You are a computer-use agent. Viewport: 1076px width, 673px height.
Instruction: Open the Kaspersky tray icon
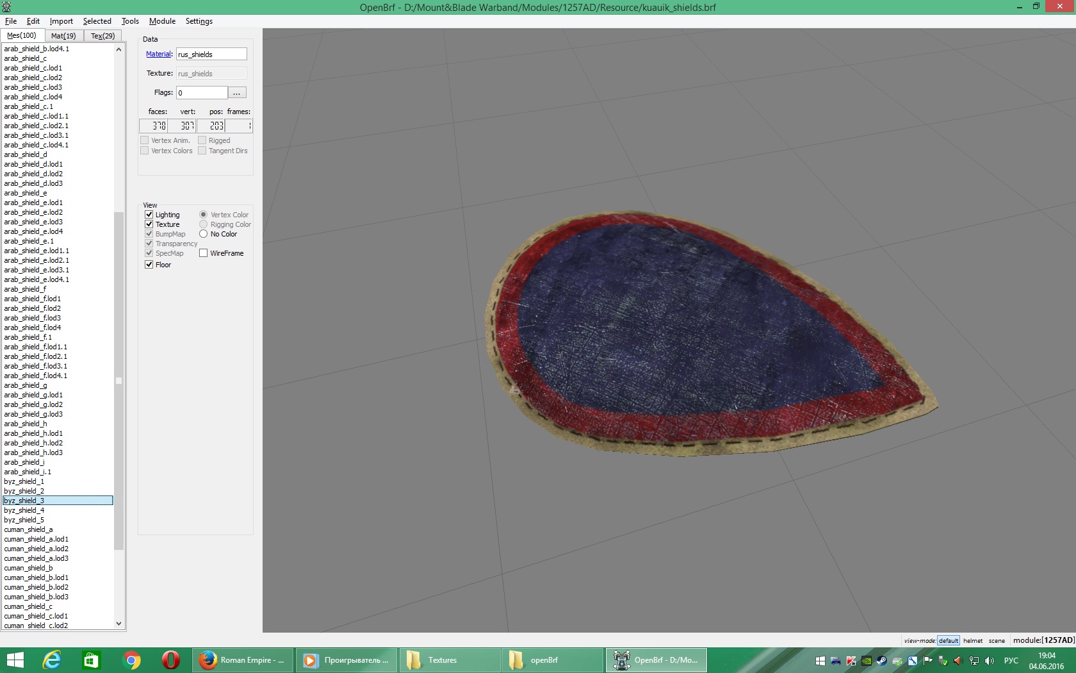point(851,661)
